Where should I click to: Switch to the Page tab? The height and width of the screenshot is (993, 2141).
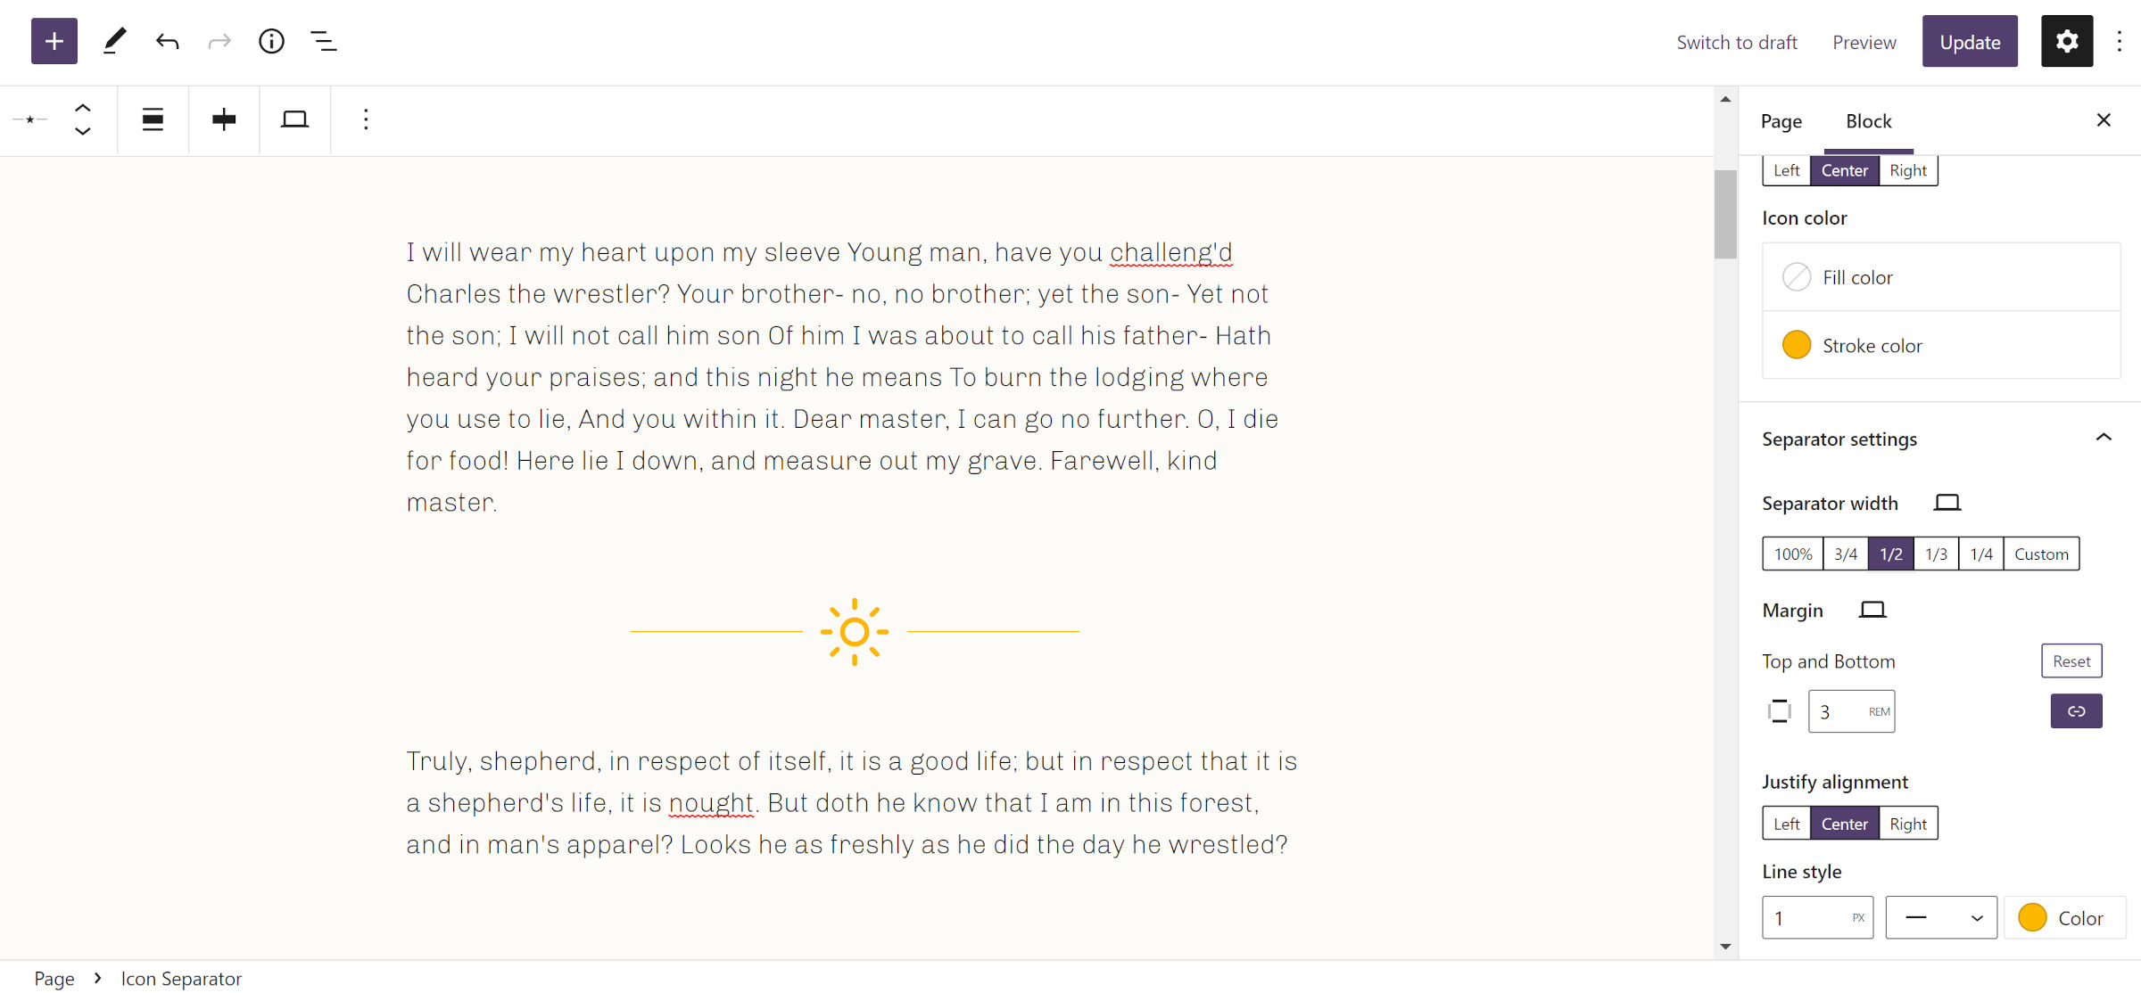click(1781, 120)
